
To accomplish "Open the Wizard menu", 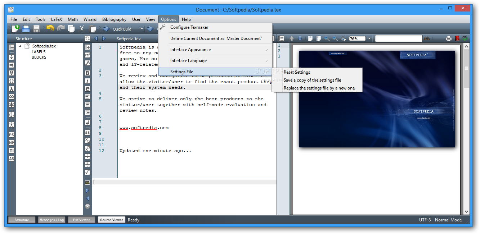I will pos(90,19).
